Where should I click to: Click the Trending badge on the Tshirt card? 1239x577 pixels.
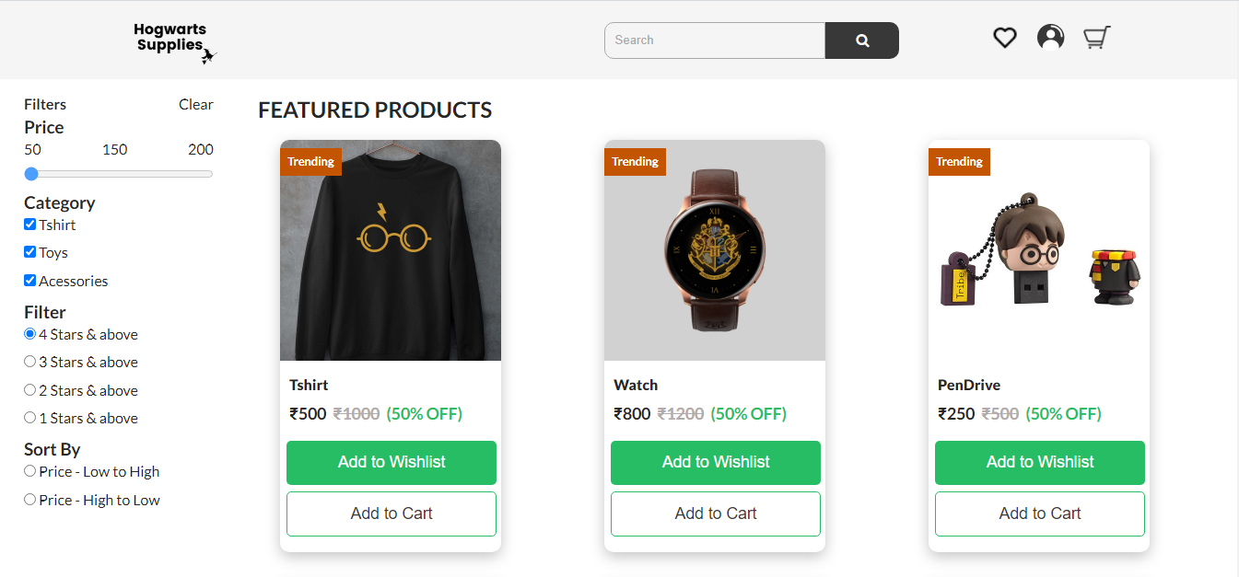(310, 161)
